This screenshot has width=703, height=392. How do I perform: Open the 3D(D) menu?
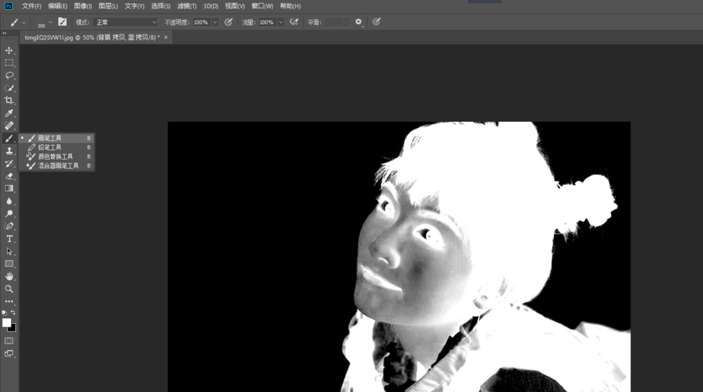(x=211, y=6)
